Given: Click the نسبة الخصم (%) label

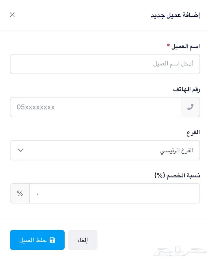Looking at the screenshot, I should [177, 176].
